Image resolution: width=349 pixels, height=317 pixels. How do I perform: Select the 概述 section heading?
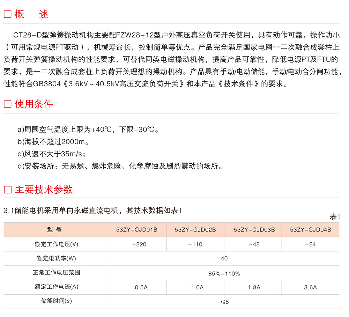coord(31,14)
